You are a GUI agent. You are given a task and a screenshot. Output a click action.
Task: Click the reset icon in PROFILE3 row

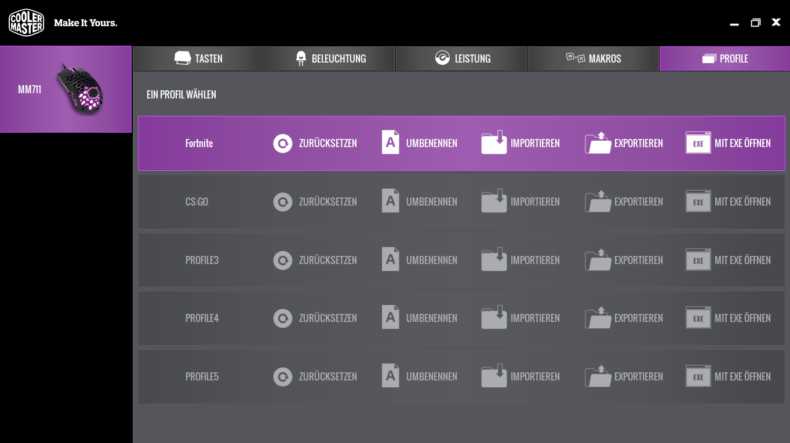click(x=283, y=260)
